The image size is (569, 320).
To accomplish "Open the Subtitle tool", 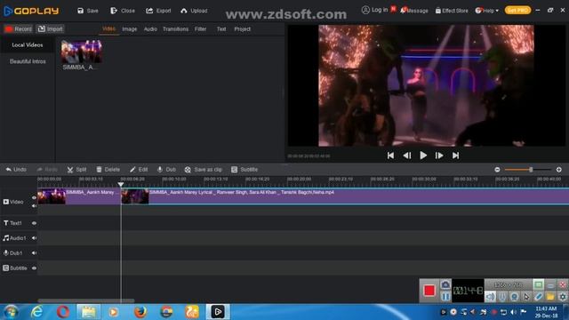I will pos(244,170).
